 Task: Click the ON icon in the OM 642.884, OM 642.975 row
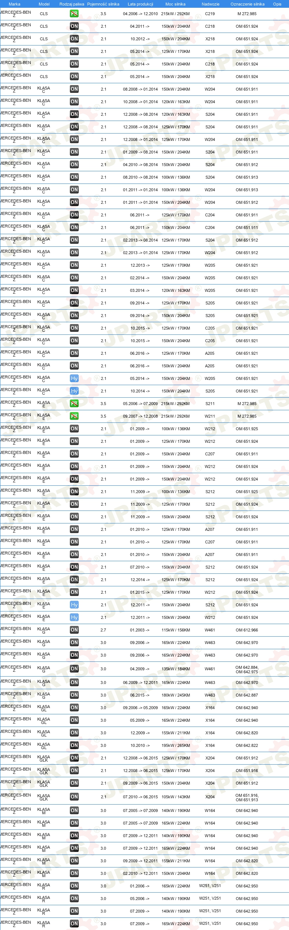pyautogui.click(x=74, y=669)
